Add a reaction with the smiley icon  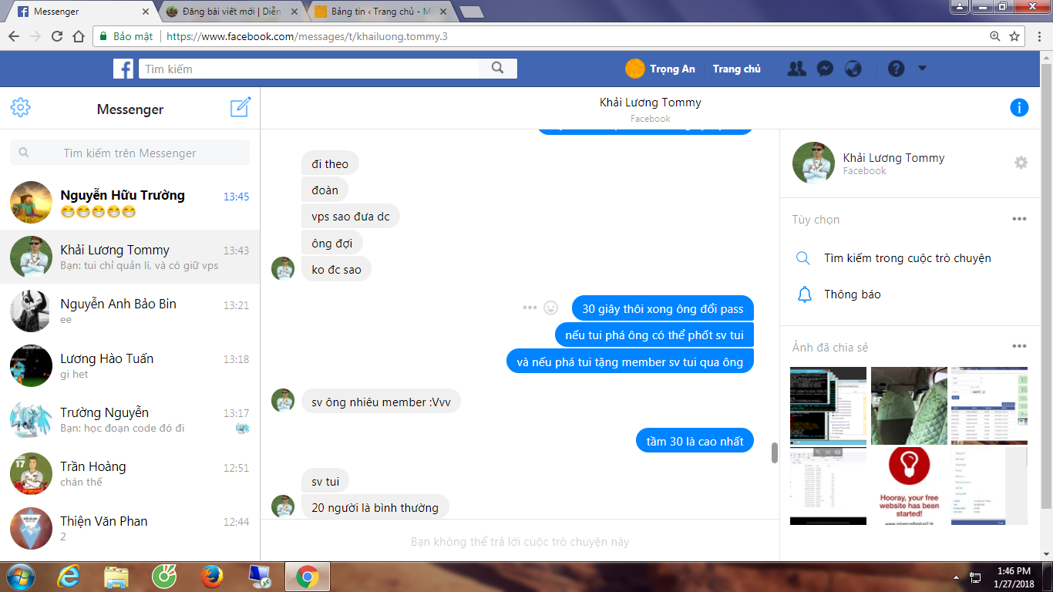550,308
